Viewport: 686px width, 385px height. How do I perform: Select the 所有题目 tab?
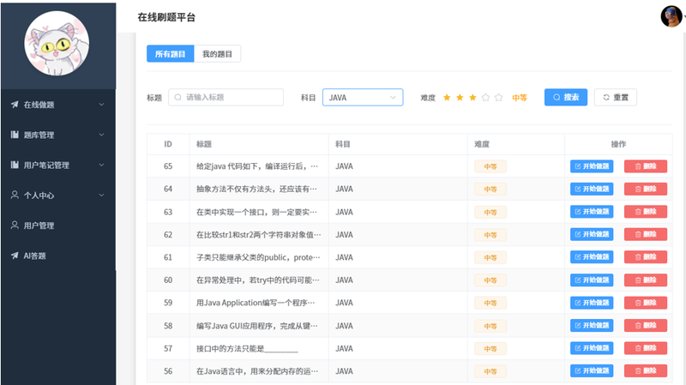click(170, 54)
